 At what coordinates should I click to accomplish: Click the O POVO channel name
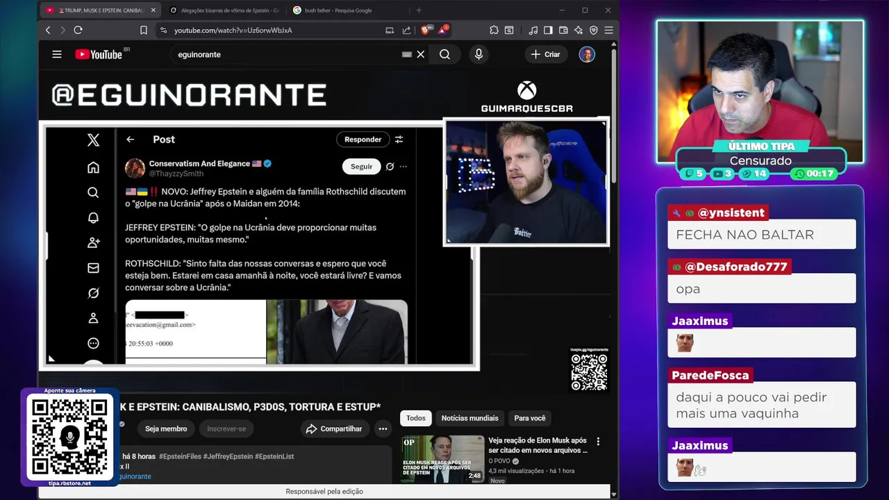[x=499, y=461]
